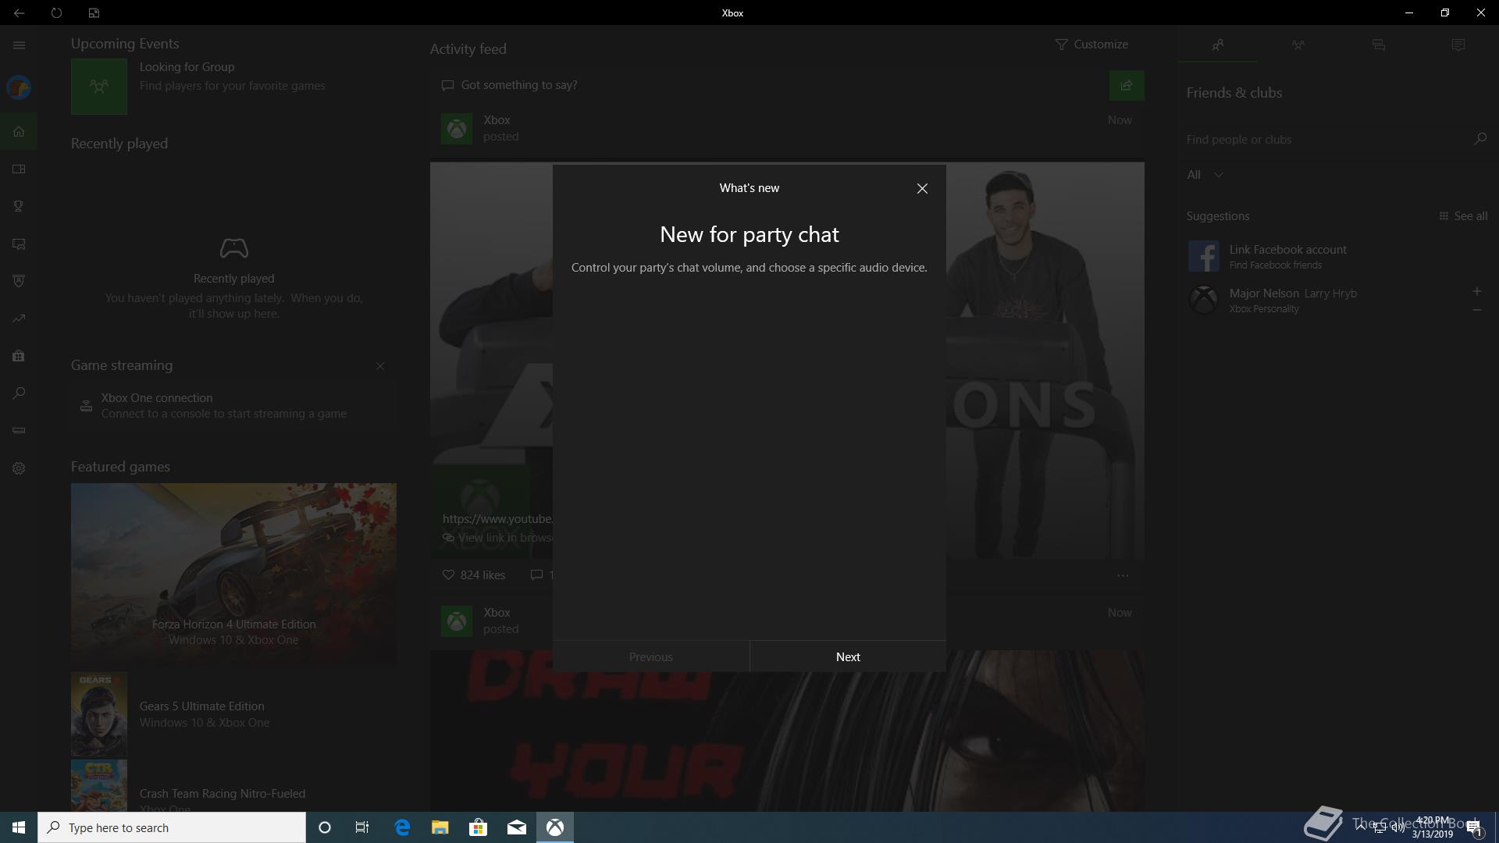Add Major Nelson as friend with plus

[1476, 292]
